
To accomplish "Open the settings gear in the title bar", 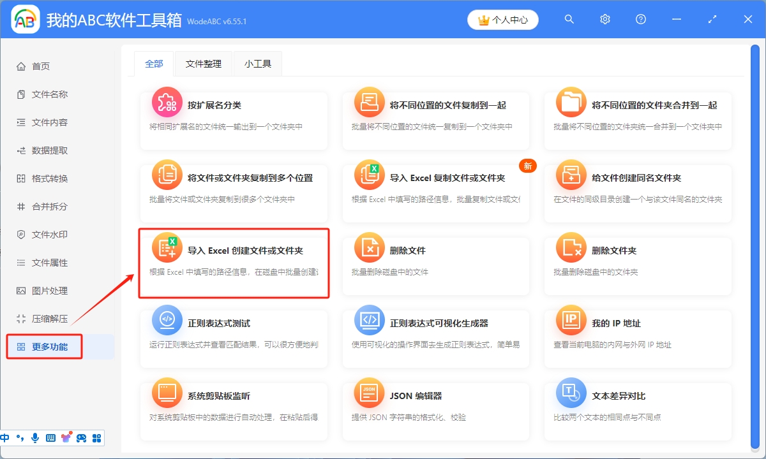I will click(x=605, y=19).
